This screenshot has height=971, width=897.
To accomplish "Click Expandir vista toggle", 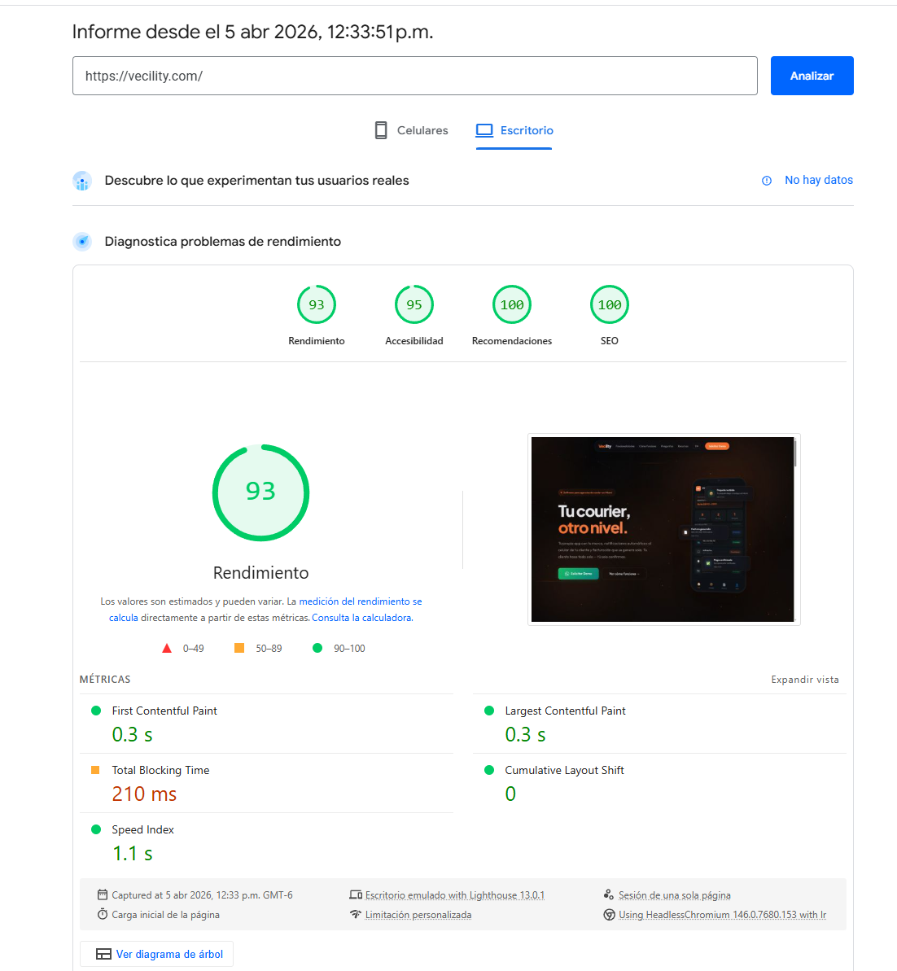I will point(805,680).
